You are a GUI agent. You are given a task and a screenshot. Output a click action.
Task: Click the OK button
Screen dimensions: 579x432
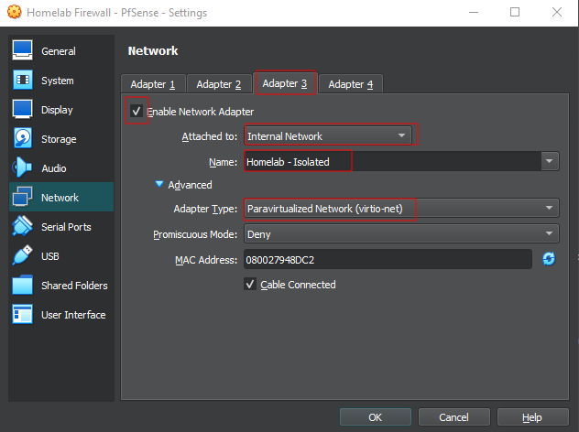tap(376, 417)
